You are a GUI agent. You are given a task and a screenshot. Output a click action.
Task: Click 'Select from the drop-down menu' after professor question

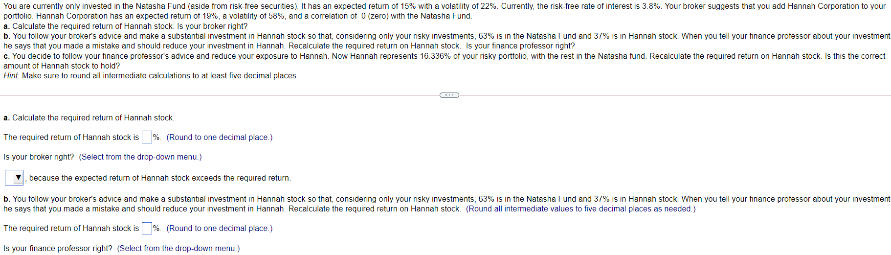178,249
